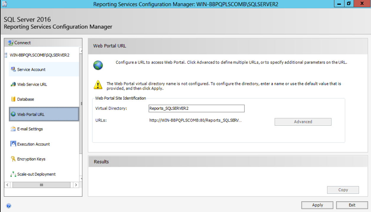
Task: Click the application icon in the title bar
Action: (x=4, y=4)
